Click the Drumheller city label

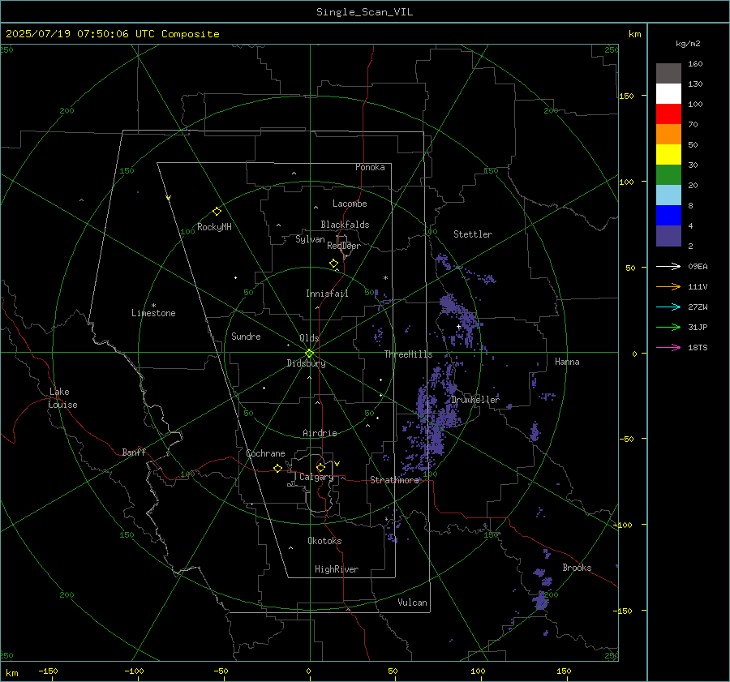point(475,400)
